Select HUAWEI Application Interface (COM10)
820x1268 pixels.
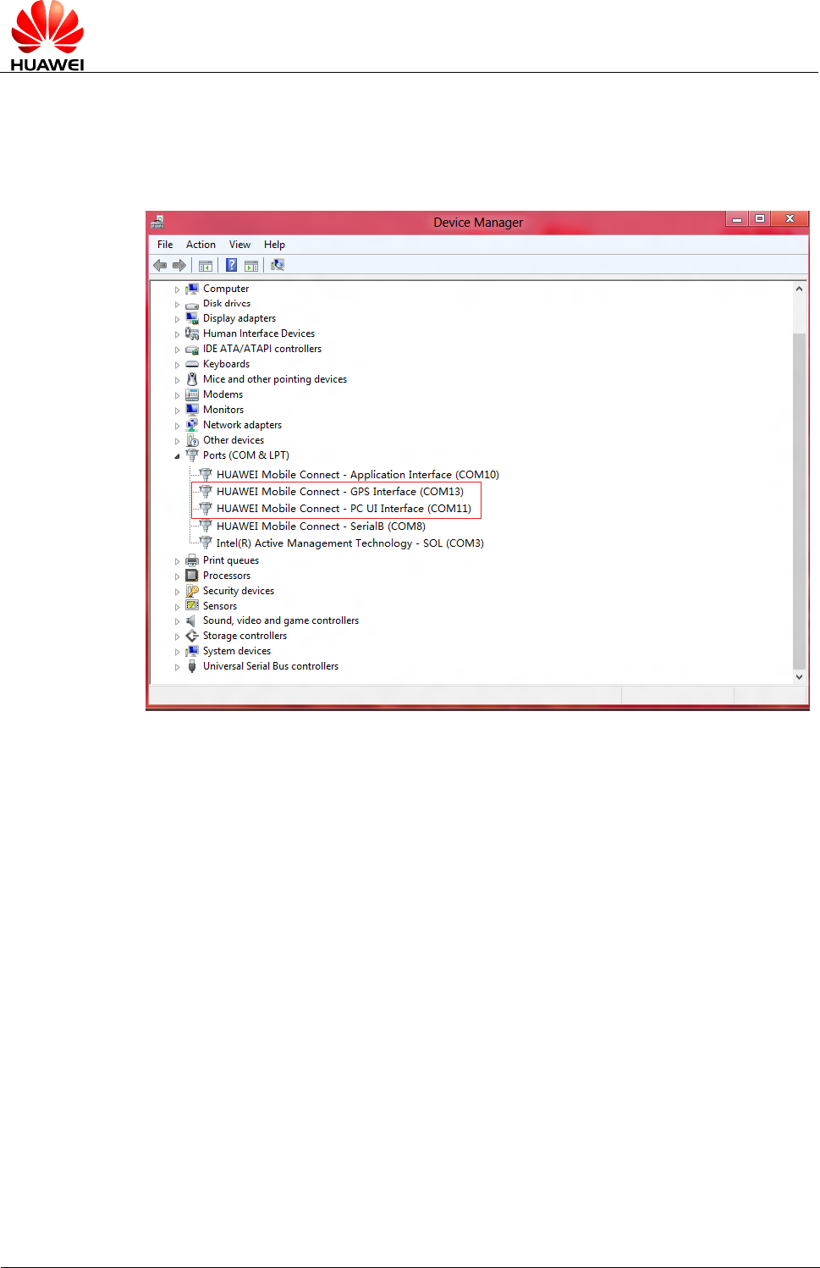click(358, 475)
